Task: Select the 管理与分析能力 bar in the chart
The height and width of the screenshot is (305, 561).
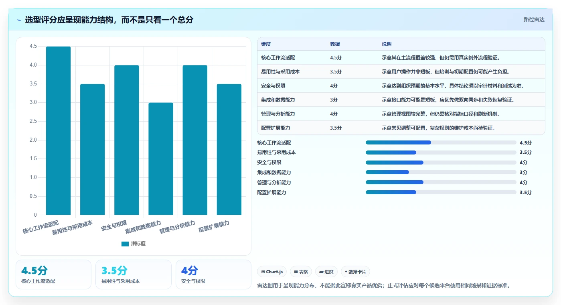Action: tap(195, 140)
